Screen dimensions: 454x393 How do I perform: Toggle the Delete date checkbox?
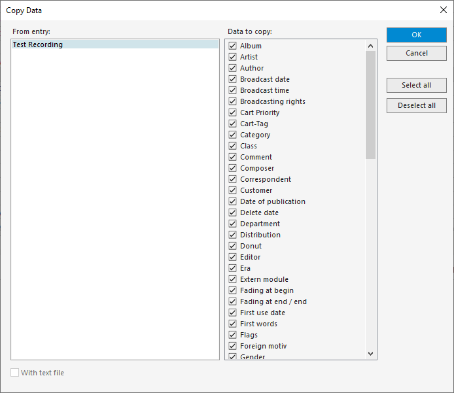point(232,213)
